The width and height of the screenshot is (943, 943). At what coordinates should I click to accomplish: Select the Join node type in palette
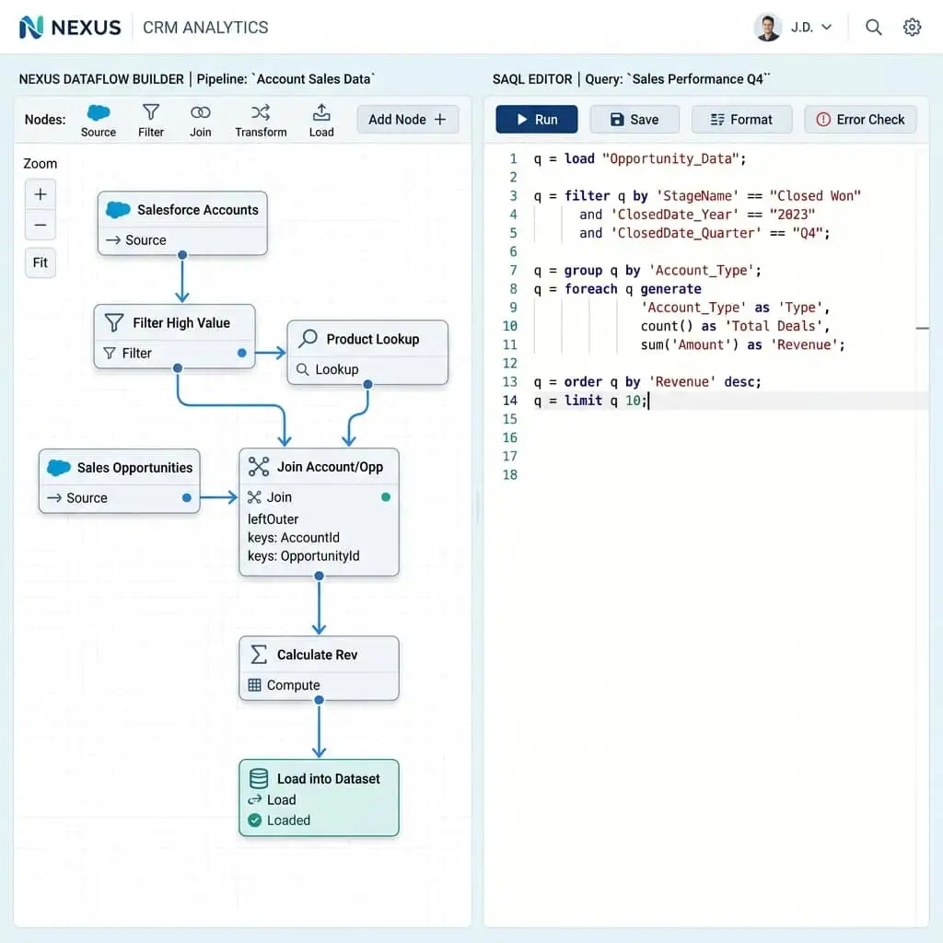click(200, 121)
